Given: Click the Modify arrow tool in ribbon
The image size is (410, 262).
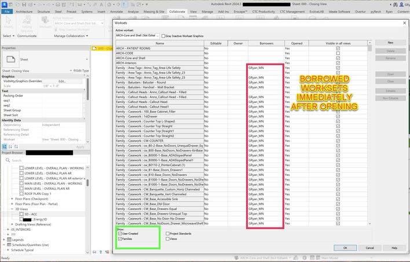Looking at the screenshot, I should click(x=8, y=21).
